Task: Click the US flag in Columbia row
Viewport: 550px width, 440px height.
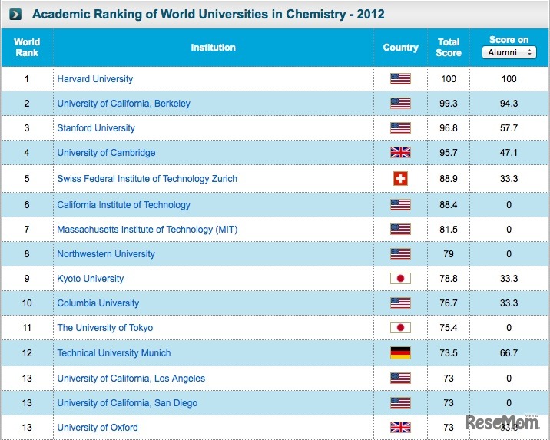Action: [400, 303]
